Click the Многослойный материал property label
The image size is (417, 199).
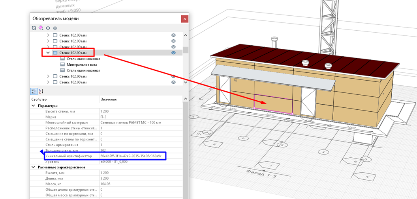(66, 122)
